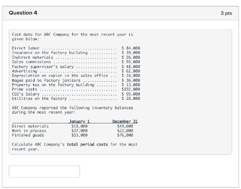Click 'Wages paid to factory janitors' label

click(x=46, y=80)
